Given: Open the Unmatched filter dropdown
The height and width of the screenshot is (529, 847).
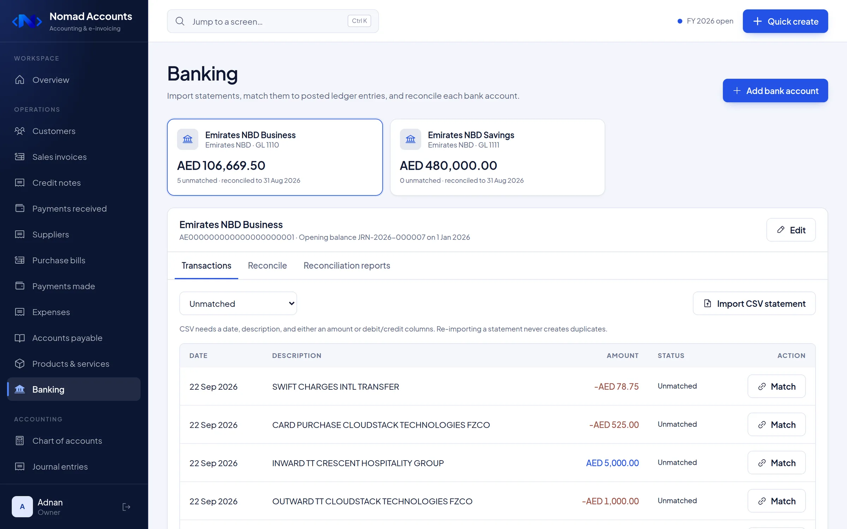Looking at the screenshot, I should (238, 303).
